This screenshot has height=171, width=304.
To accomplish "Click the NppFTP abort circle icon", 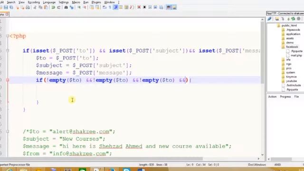I will (299, 19).
